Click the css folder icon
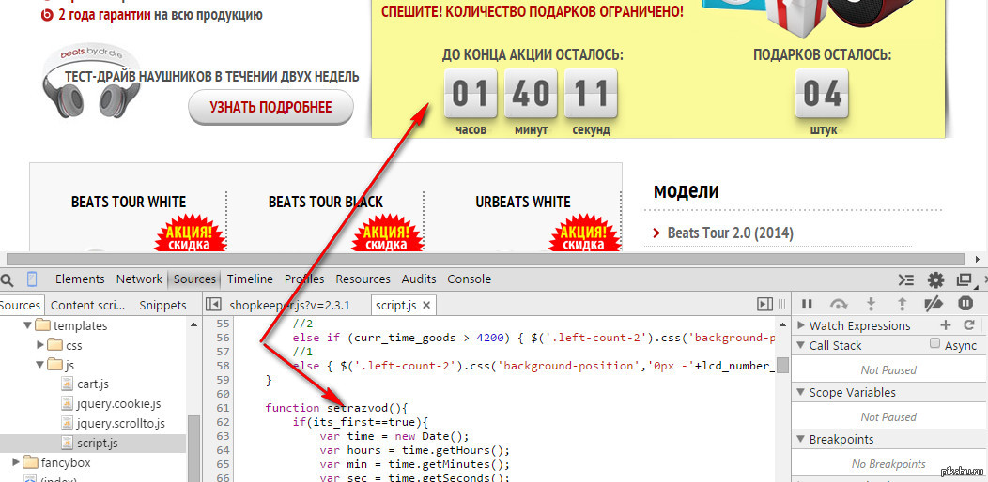This screenshot has height=482, width=988. (55, 345)
